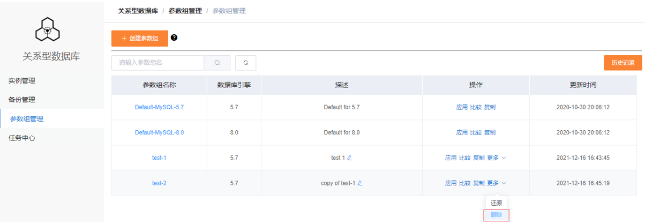This screenshot has width=645, height=224.
Task: Click the search magnifier icon button
Action: coord(217,63)
